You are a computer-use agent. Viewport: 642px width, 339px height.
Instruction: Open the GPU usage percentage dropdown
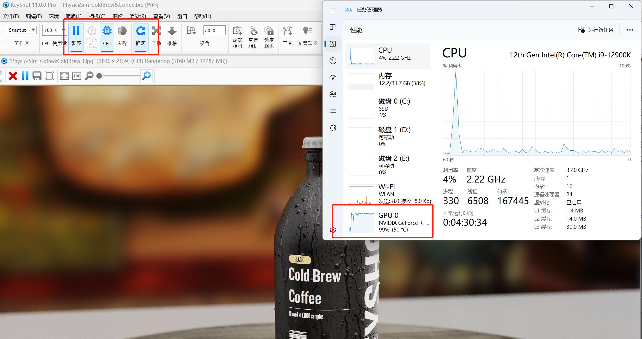[x=53, y=30]
